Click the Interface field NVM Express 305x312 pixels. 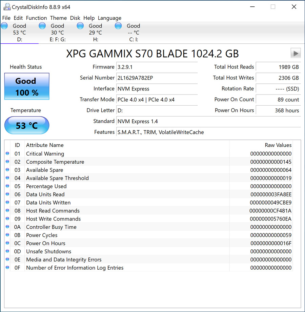(157, 89)
